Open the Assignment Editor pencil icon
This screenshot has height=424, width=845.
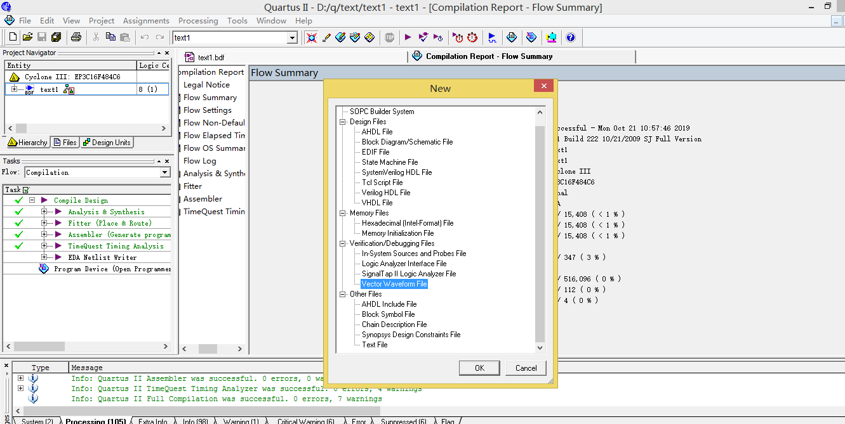[326, 37]
